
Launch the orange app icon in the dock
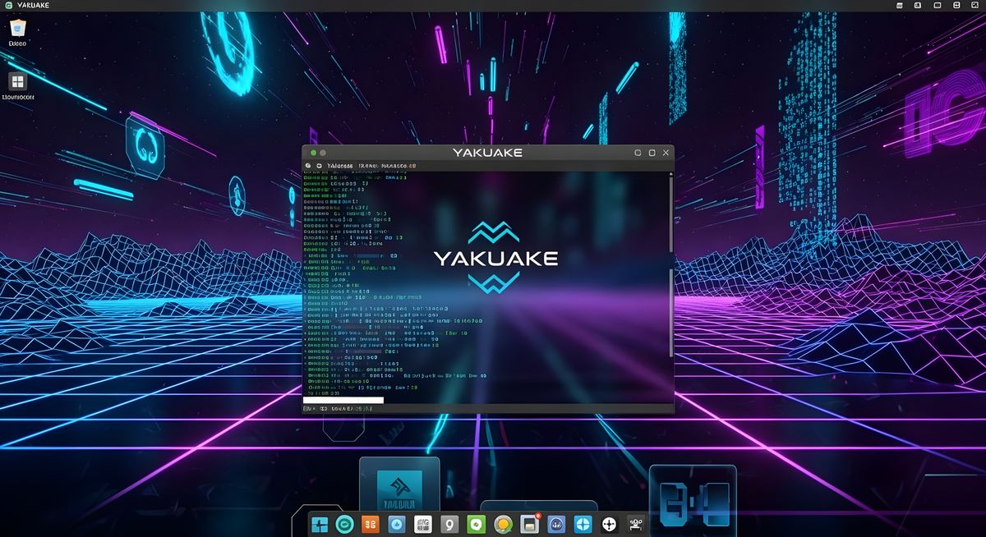point(371,524)
